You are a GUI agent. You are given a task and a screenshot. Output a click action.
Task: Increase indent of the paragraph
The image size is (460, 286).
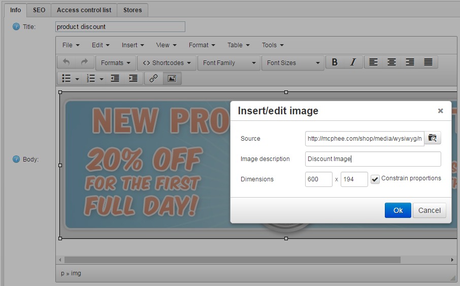coord(133,78)
